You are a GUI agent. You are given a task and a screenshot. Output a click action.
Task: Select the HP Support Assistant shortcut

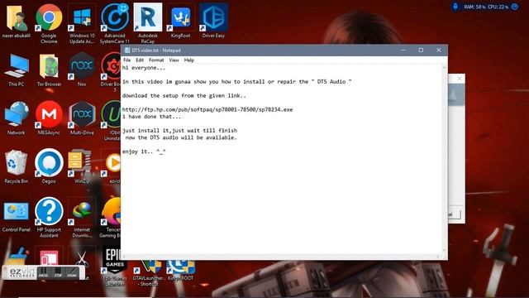(49, 218)
